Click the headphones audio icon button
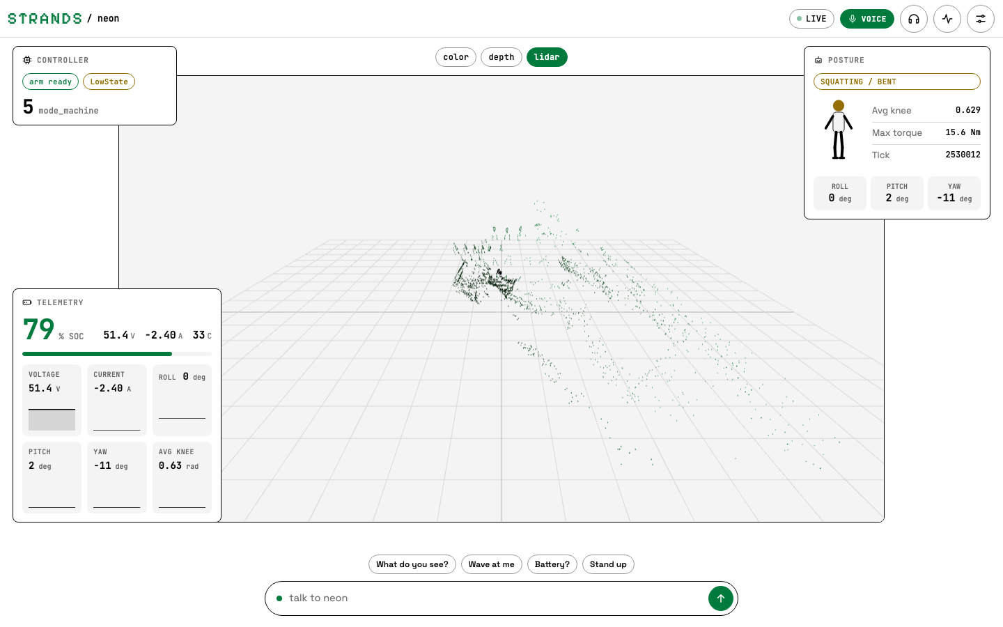Screen dimensions: 1003x627 coord(914,19)
